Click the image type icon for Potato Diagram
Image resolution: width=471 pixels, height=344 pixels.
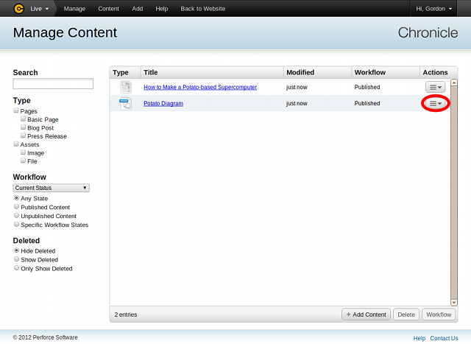tap(125, 104)
